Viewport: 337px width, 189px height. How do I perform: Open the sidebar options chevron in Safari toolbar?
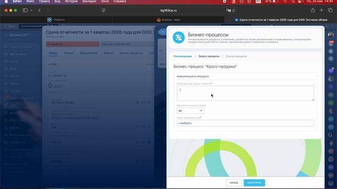point(32,10)
